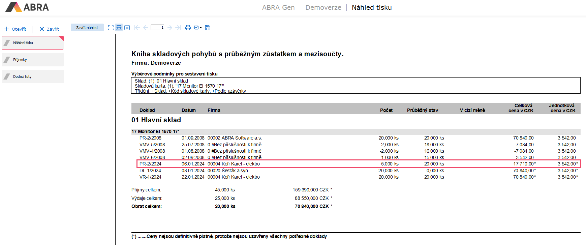Switch to the Náhled tisku tab
Screen dimensions: 586x245
pyautogui.click(x=33, y=43)
